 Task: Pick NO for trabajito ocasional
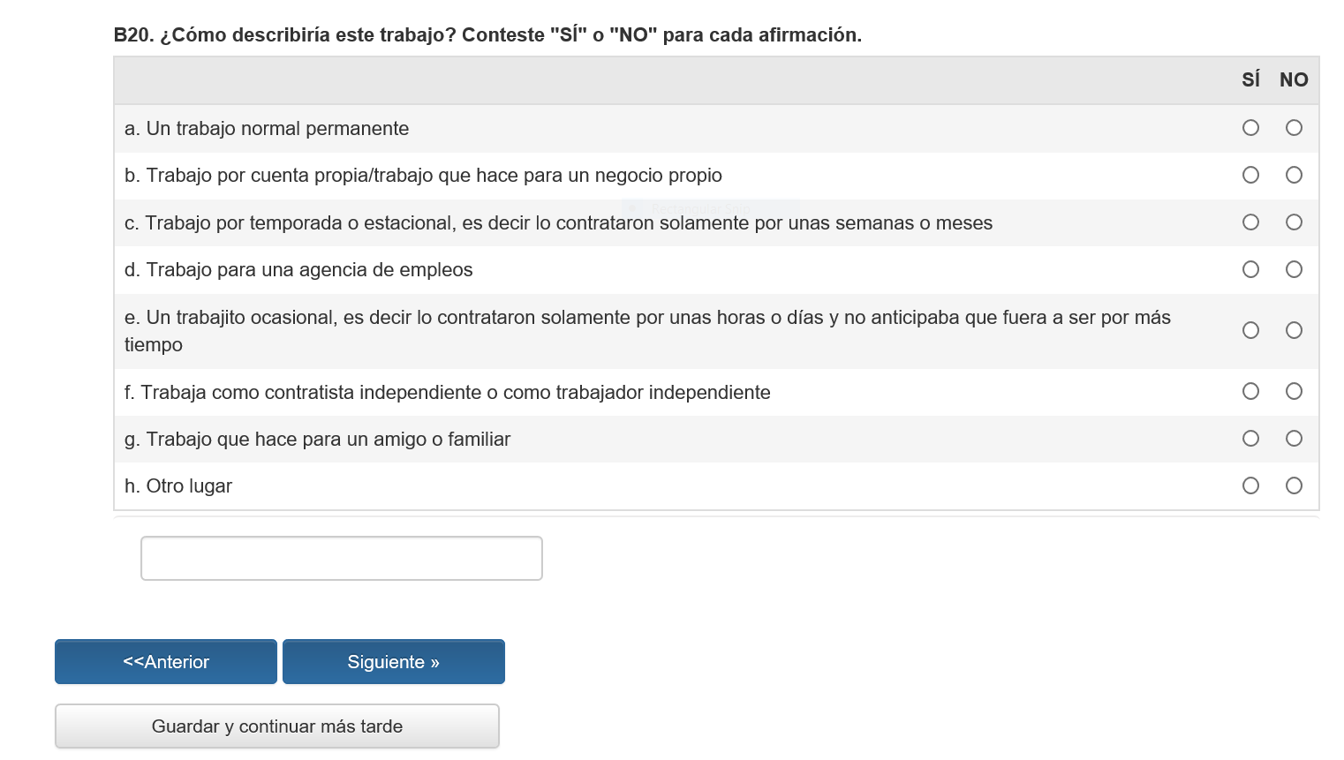pos(1294,330)
